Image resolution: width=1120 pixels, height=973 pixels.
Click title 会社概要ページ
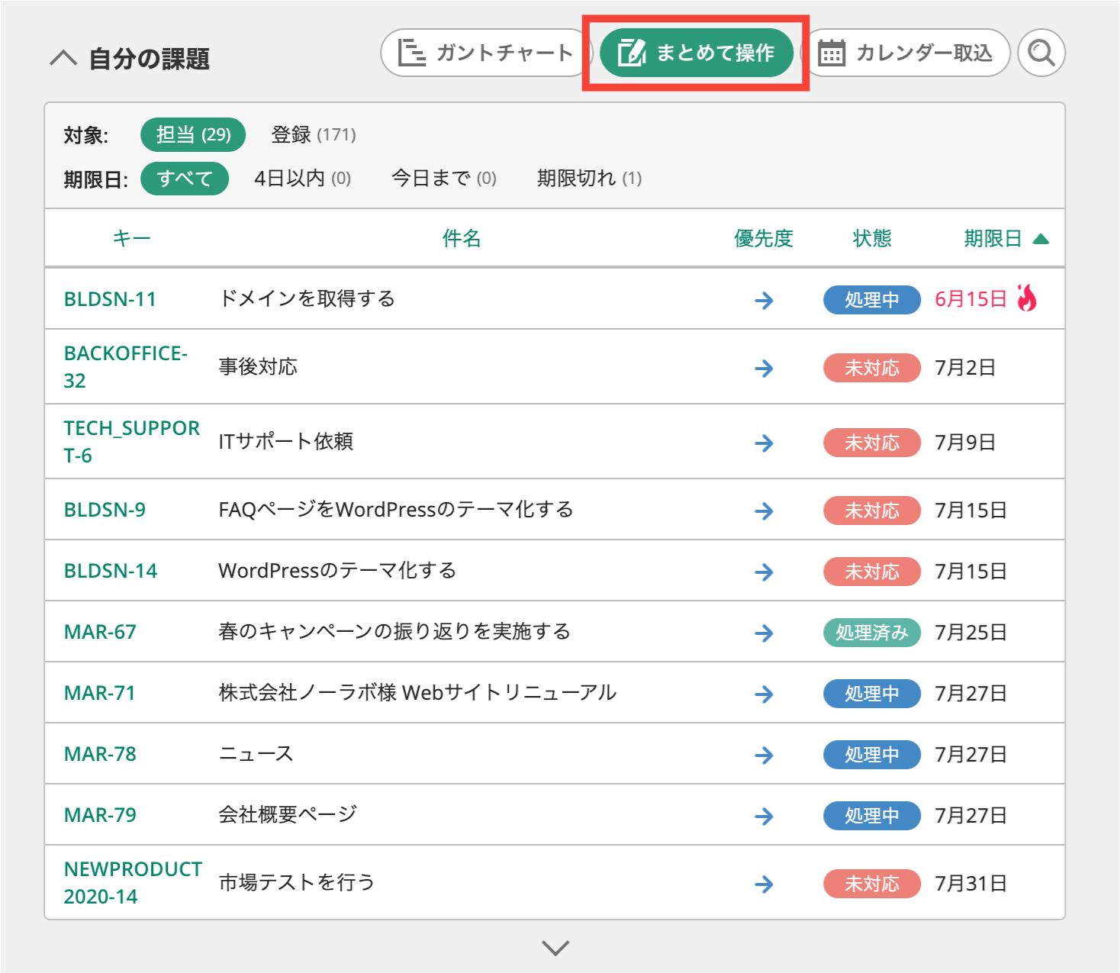(288, 814)
